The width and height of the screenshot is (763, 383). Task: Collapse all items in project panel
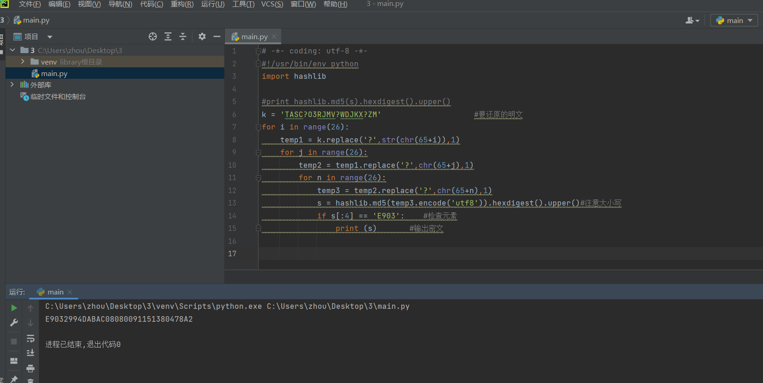183,36
